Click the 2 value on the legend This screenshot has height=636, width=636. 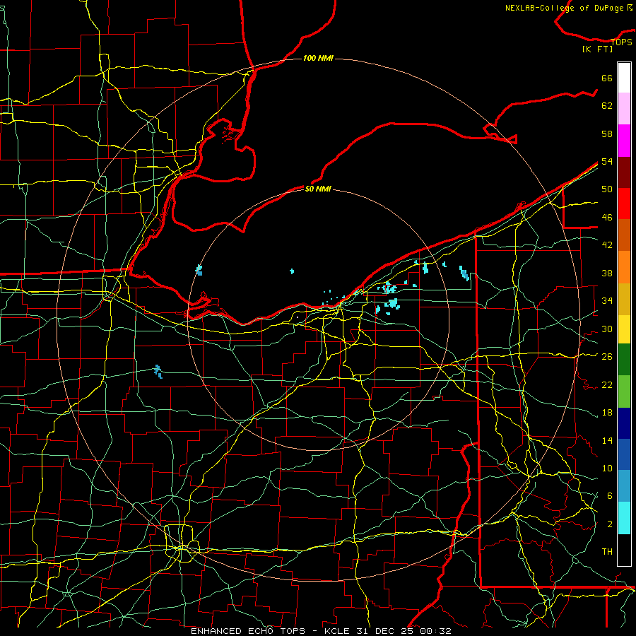point(610,524)
